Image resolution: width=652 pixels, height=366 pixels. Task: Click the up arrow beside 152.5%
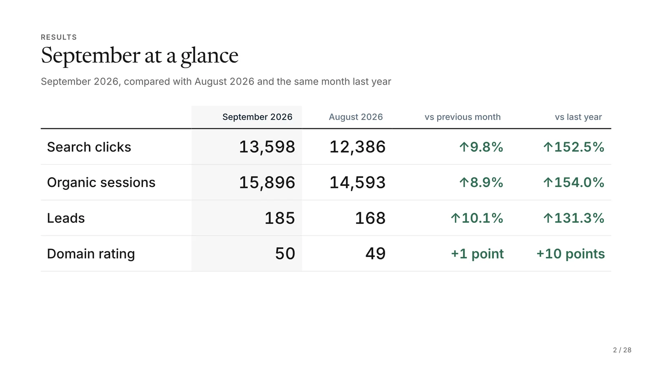(548, 147)
